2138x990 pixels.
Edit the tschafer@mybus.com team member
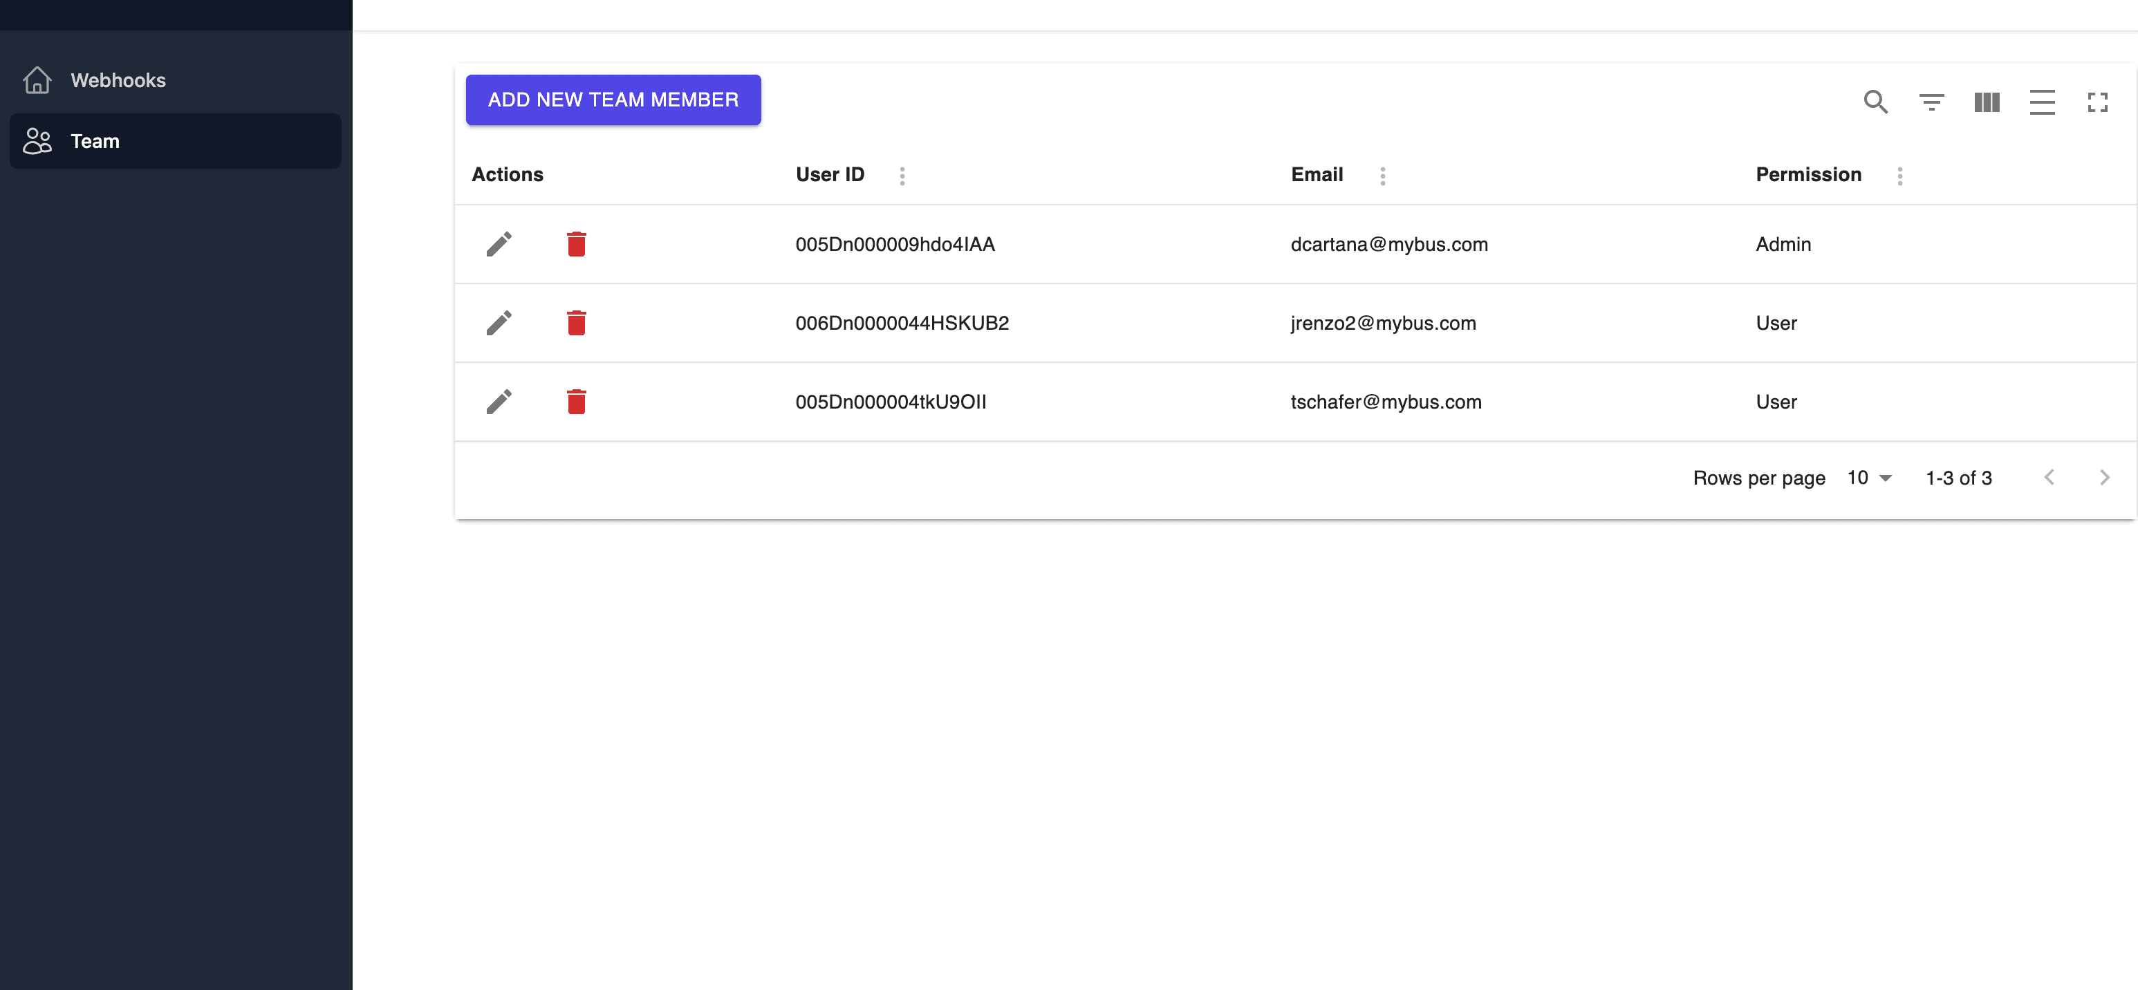(499, 402)
